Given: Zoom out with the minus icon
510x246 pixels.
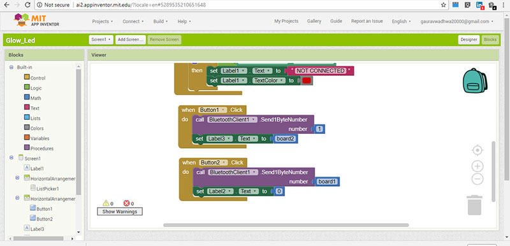Looking at the screenshot, I should pyautogui.click(x=477, y=179).
